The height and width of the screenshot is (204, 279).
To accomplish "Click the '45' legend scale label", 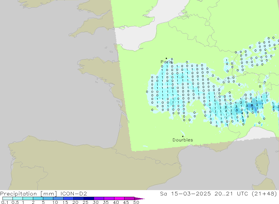I will [126, 202].
